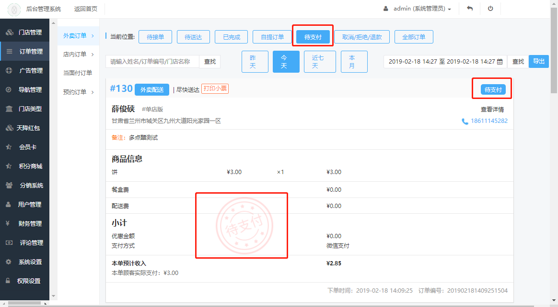Click the 会员卡 star icon

9,147
